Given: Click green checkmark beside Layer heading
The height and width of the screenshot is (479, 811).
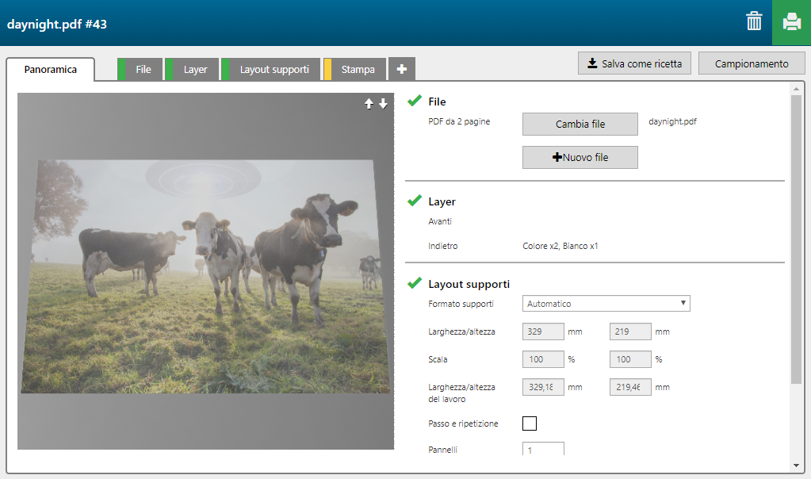Looking at the screenshot, I should click(414, 201).
